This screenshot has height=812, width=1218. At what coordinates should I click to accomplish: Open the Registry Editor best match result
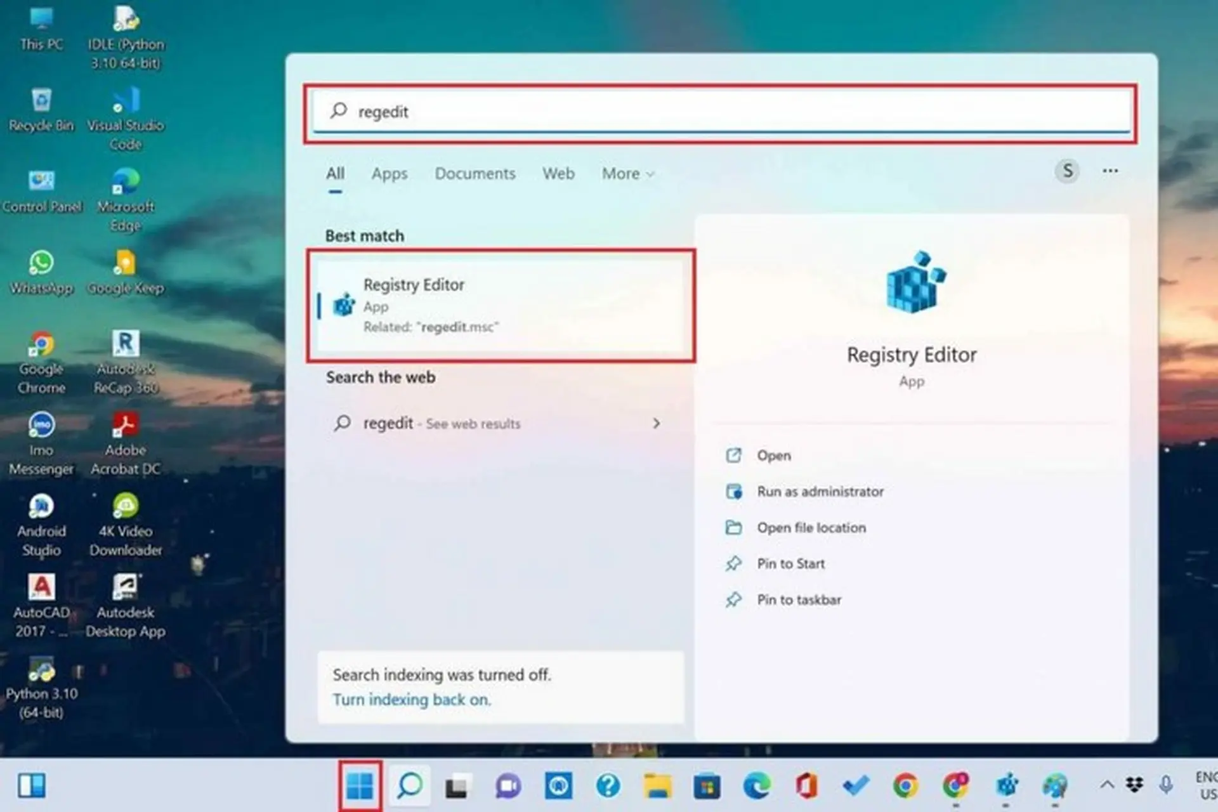click(501, 305)
